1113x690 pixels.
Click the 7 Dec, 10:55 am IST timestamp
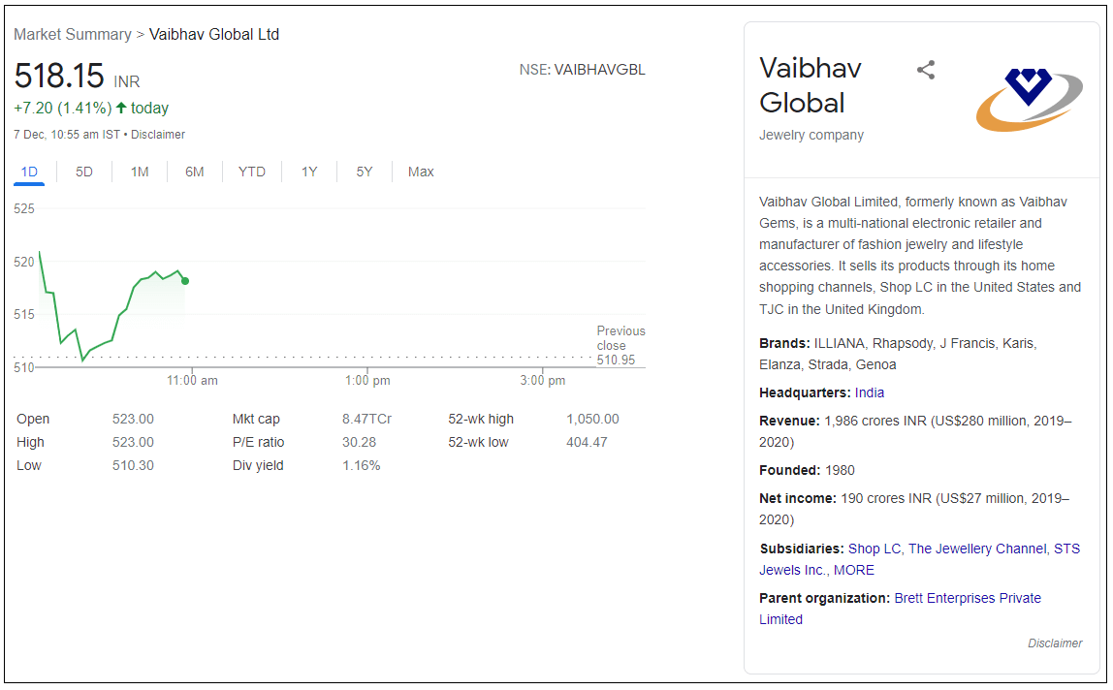coord(67,134)
